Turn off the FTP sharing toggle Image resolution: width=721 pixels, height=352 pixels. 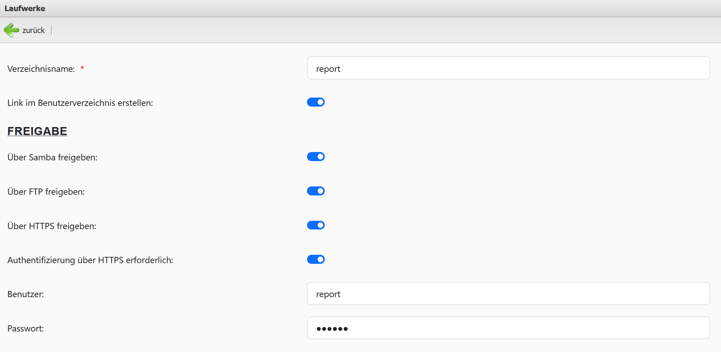coord(316,191)
